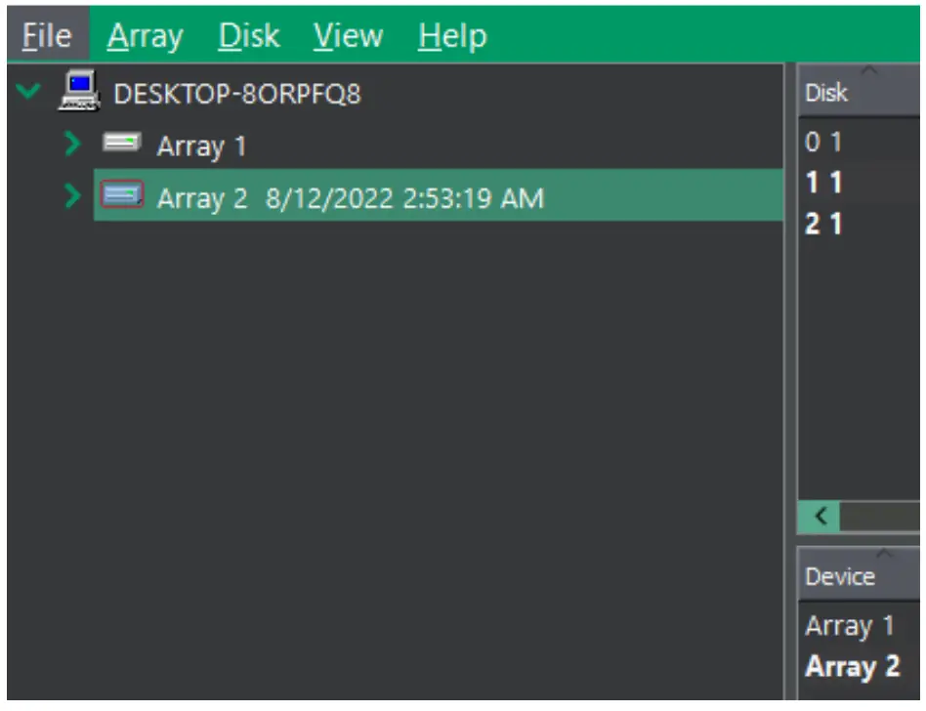Open the Array menu

point(145,36)
